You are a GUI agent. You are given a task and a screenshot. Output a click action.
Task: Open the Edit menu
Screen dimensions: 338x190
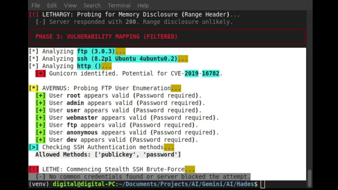[52, 5]
